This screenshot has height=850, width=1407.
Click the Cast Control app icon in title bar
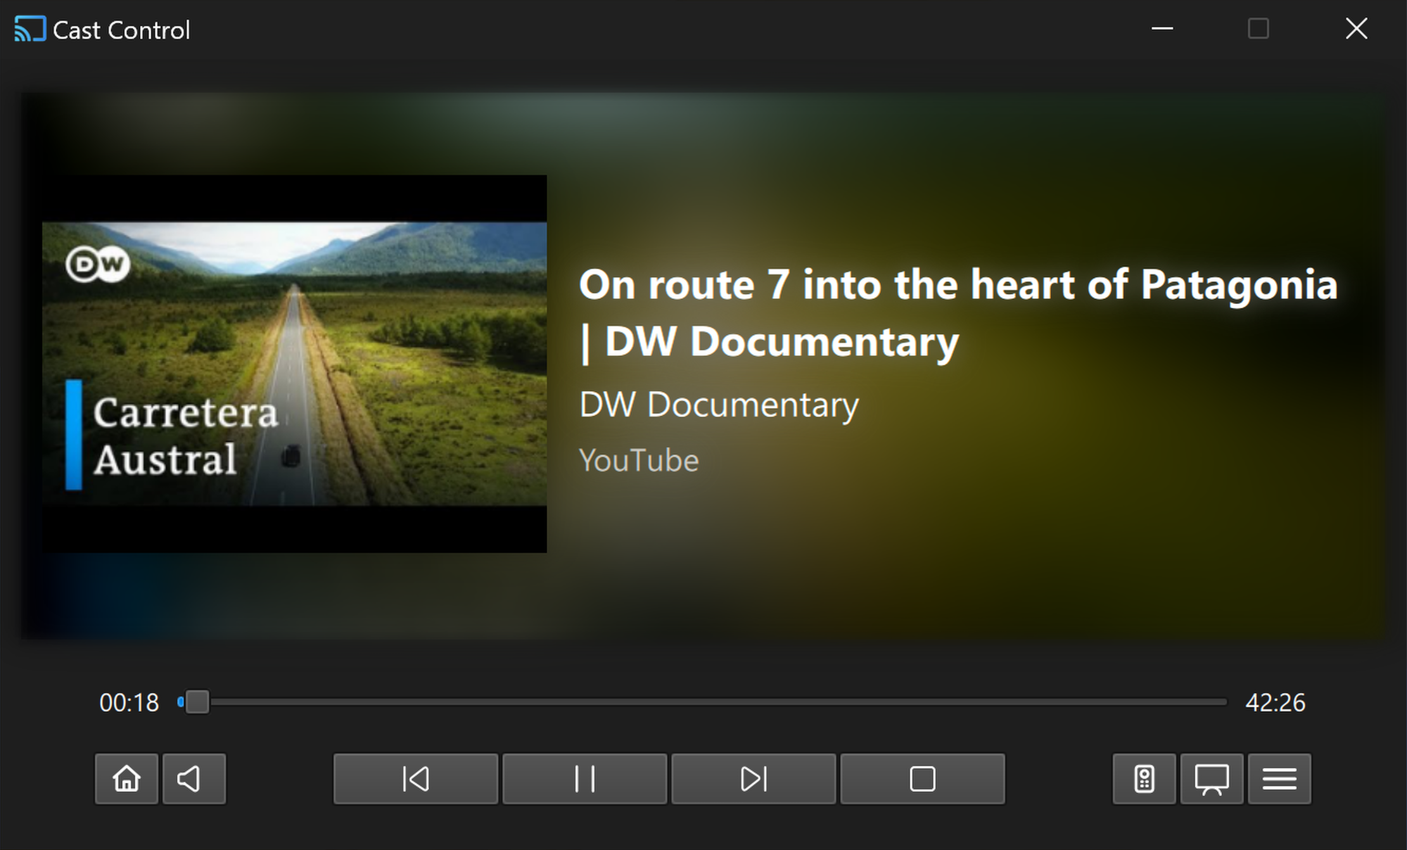[x=30, y=29]
